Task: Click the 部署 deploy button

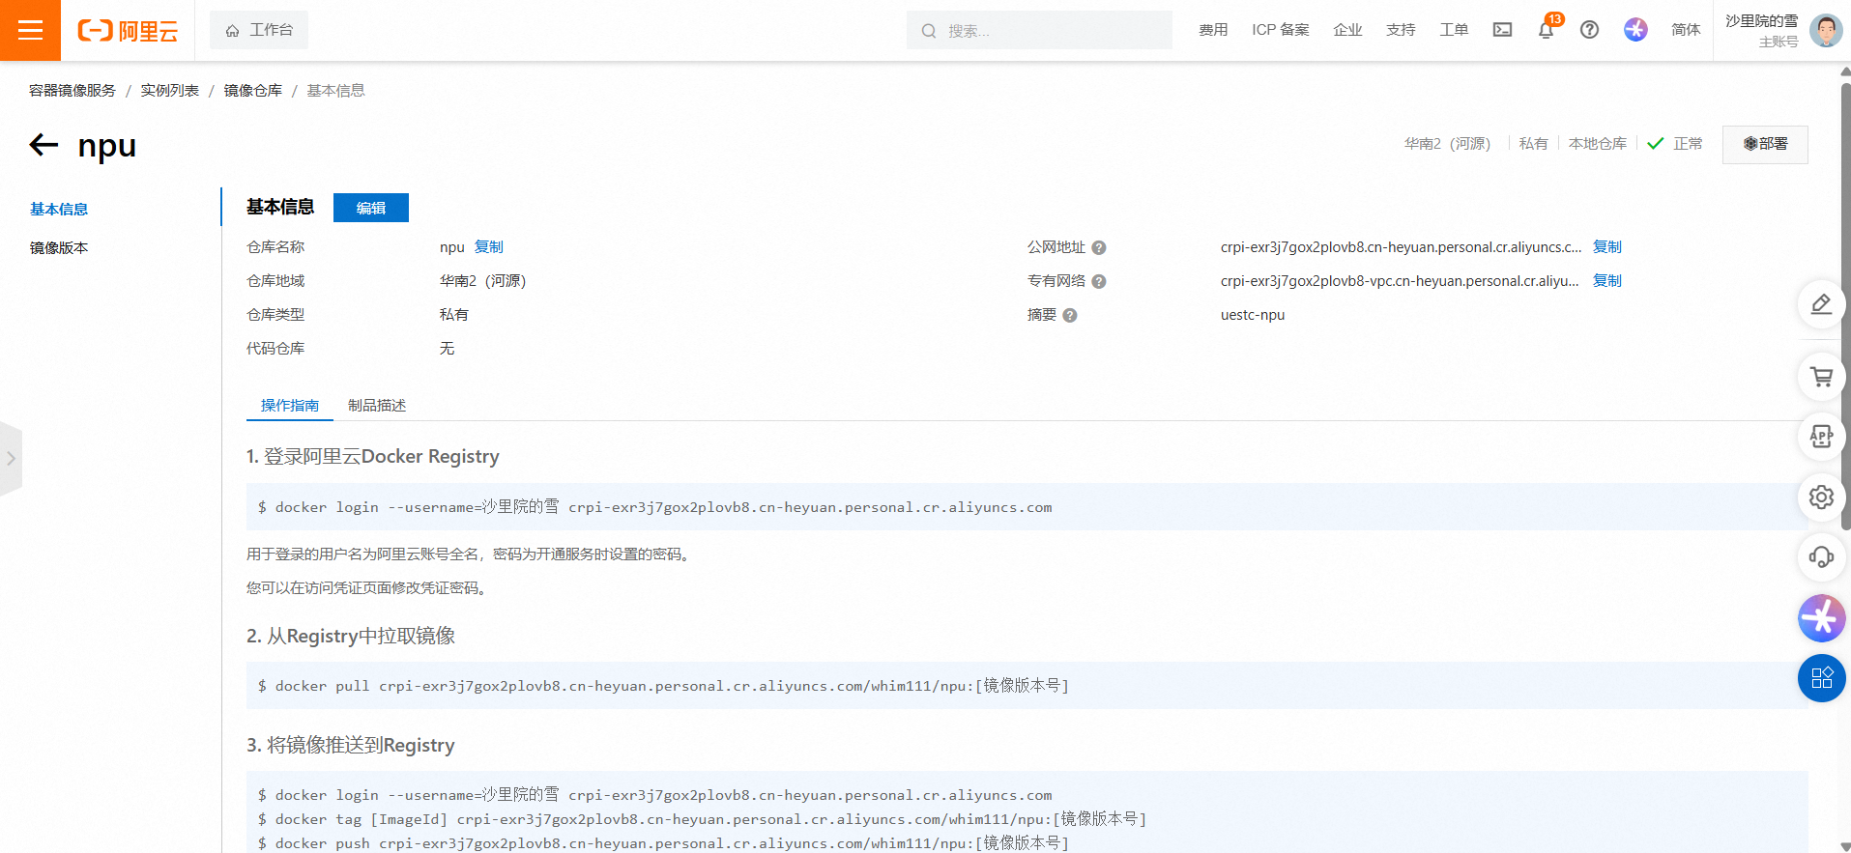Action: pyautogui.click(x=1765, y=144)
